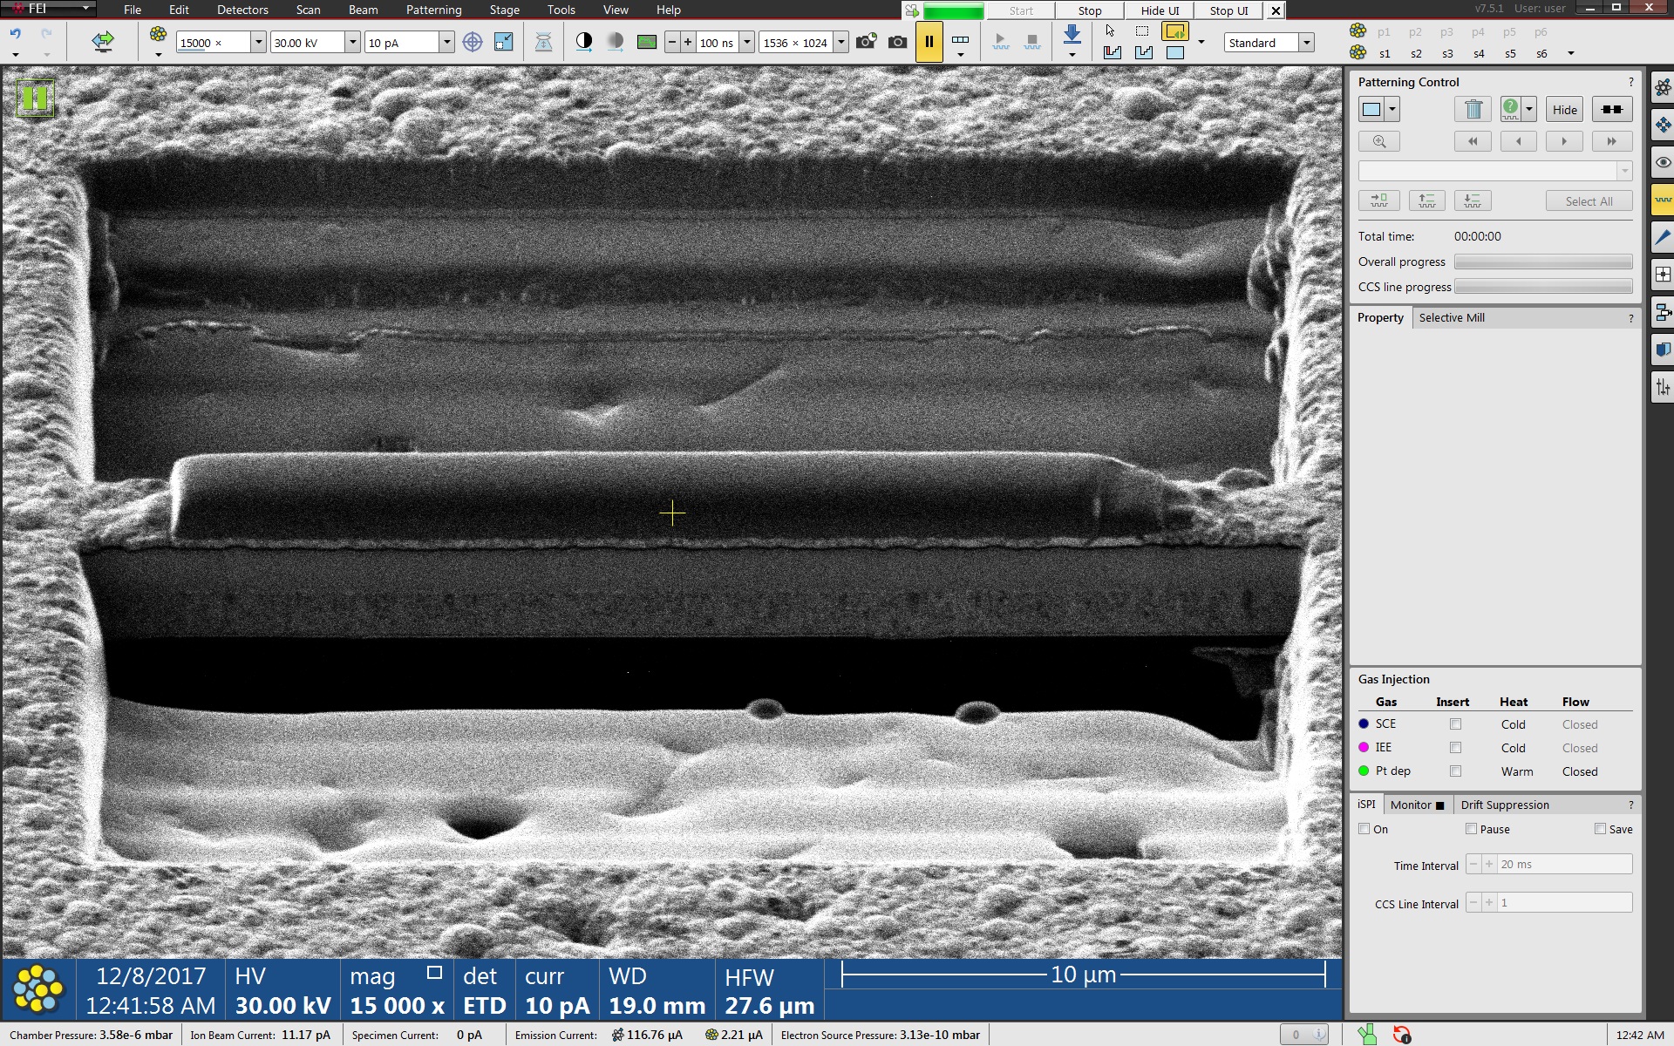The image size is (1674, 1046).
Task: Open the Standard mode dropdown
Action: [1306, 43]
